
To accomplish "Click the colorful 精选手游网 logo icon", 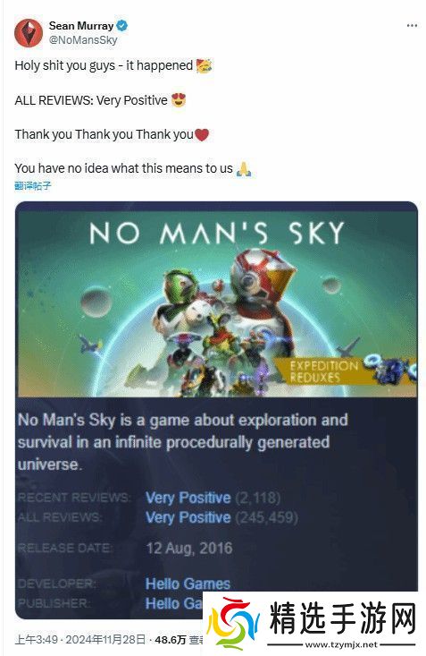I will (233, 624).
